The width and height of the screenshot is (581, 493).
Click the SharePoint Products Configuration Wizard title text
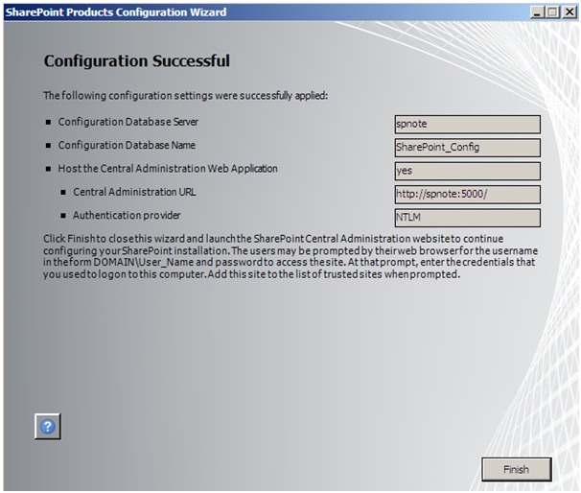pyautogui.click(x=116, y=12)
